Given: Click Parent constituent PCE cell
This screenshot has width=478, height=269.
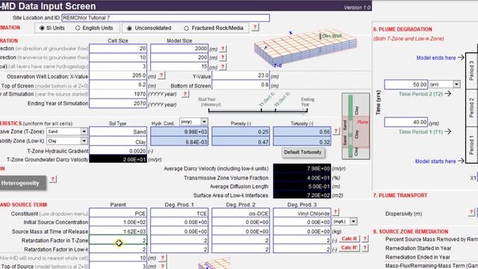Looking at the screenshot, I should [118, 214].
